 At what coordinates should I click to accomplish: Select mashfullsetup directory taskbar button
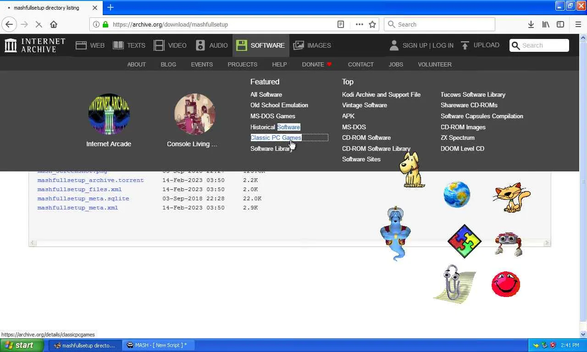click(x=85, y=345)
